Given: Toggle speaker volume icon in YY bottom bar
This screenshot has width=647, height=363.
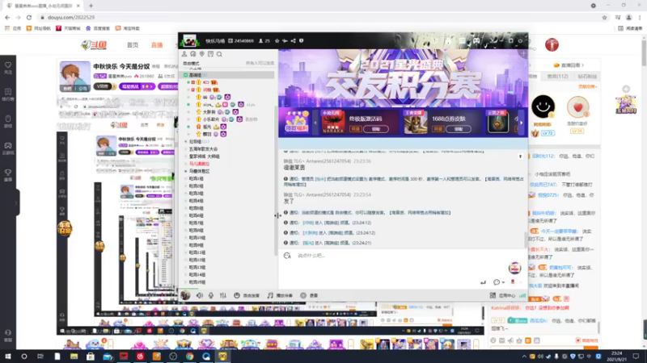Looking at the screenshot, I should (x=200, y=295).
